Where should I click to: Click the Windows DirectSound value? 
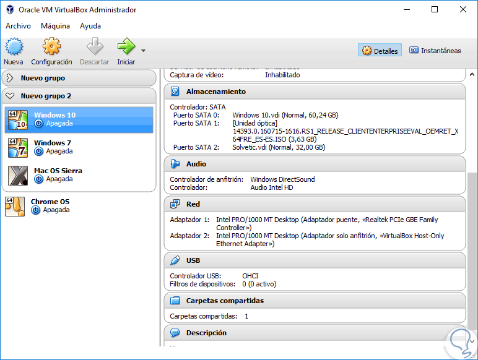click(282, 179)
